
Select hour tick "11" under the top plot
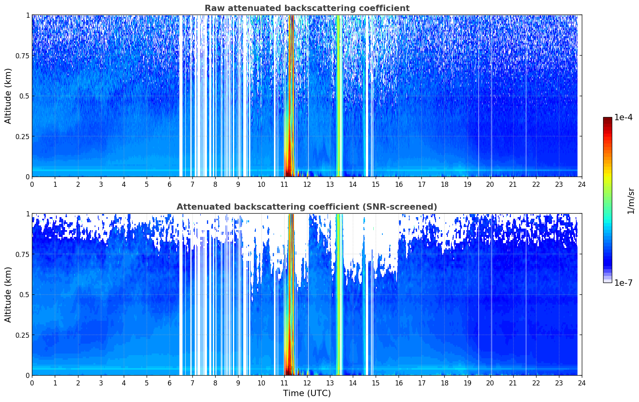284,184
